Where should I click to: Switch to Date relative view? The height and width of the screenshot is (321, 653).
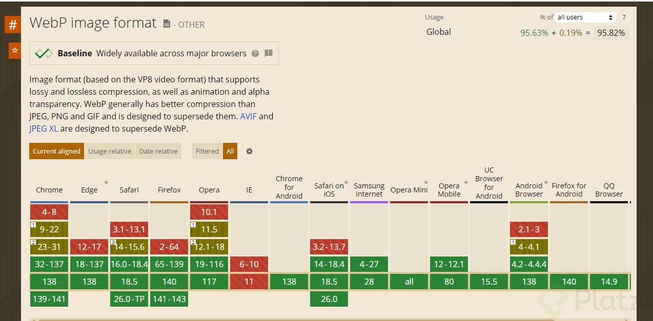(x=158, y=151)
